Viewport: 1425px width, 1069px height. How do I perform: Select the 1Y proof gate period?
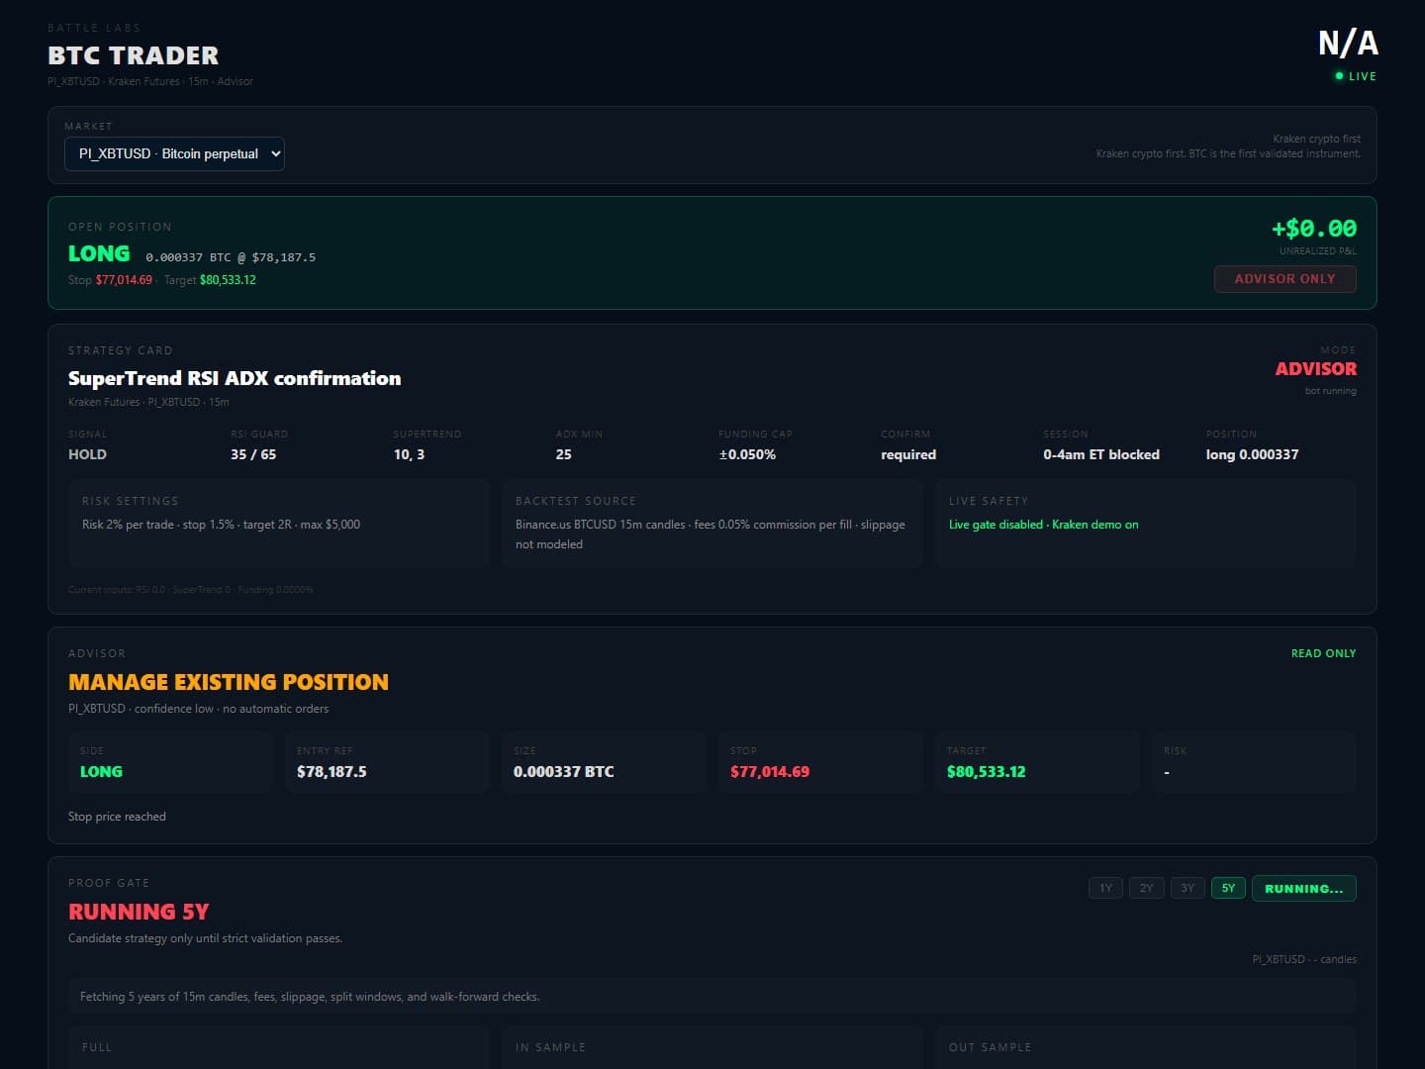(x=1105, y=888)
